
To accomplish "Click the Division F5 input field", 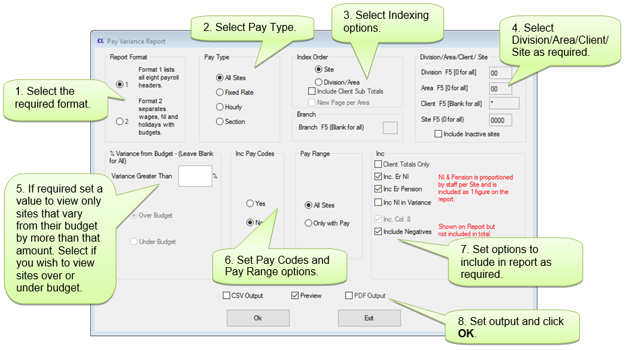I will click(x=500, y=73).
